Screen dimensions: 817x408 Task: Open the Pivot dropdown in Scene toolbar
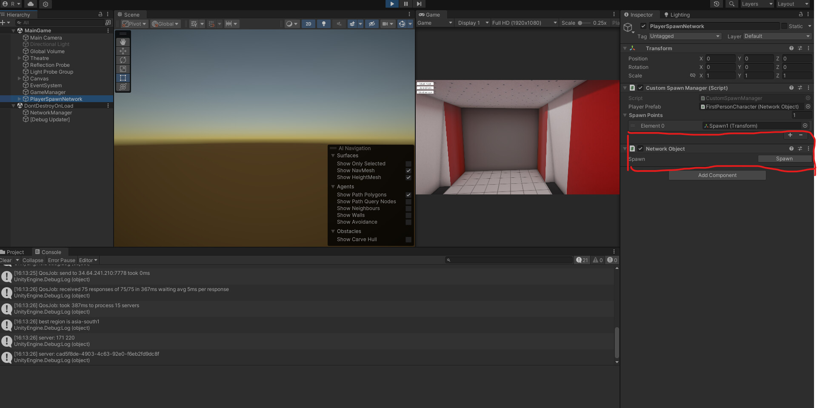pyautogui.click(x=134, y=24)
